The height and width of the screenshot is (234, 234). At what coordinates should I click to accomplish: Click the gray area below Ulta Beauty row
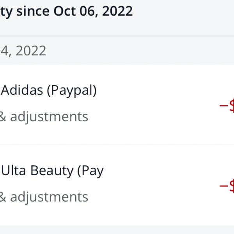pyautogui.click(x=117, y=230)
